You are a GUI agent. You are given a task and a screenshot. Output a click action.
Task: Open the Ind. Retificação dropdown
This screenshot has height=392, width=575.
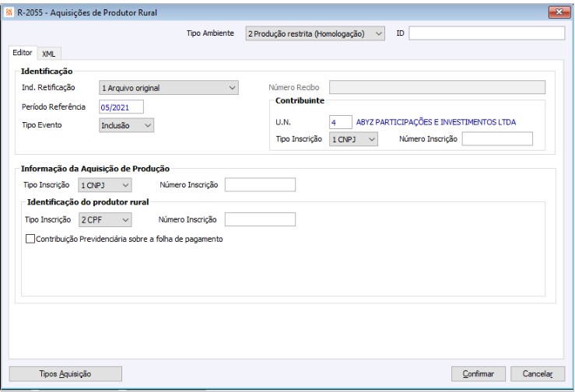(x=169, y=88)
